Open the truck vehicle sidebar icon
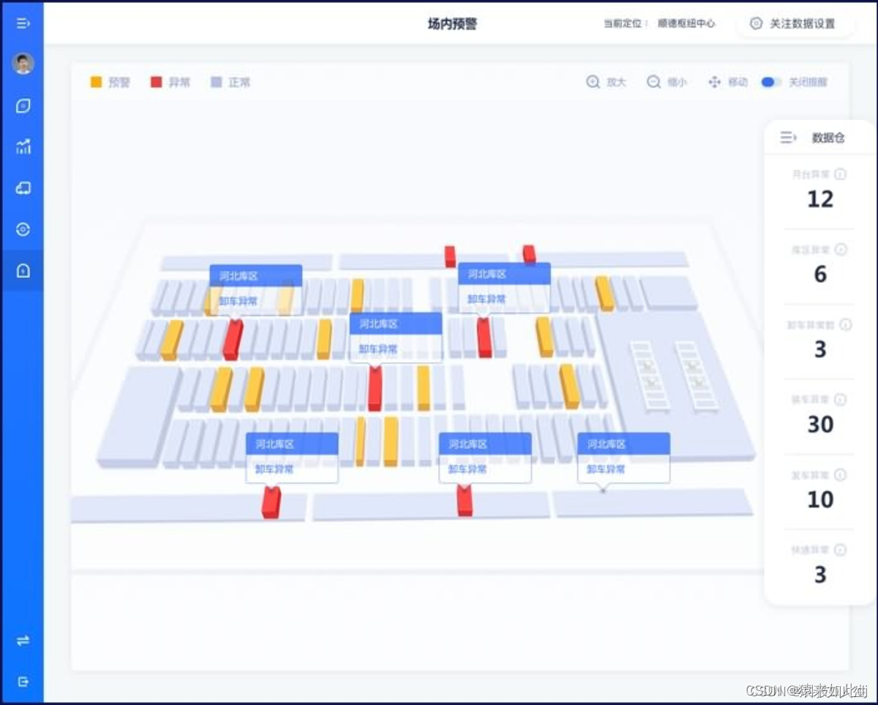This screenshot has height=705, width=878. [x=23, y=188]
